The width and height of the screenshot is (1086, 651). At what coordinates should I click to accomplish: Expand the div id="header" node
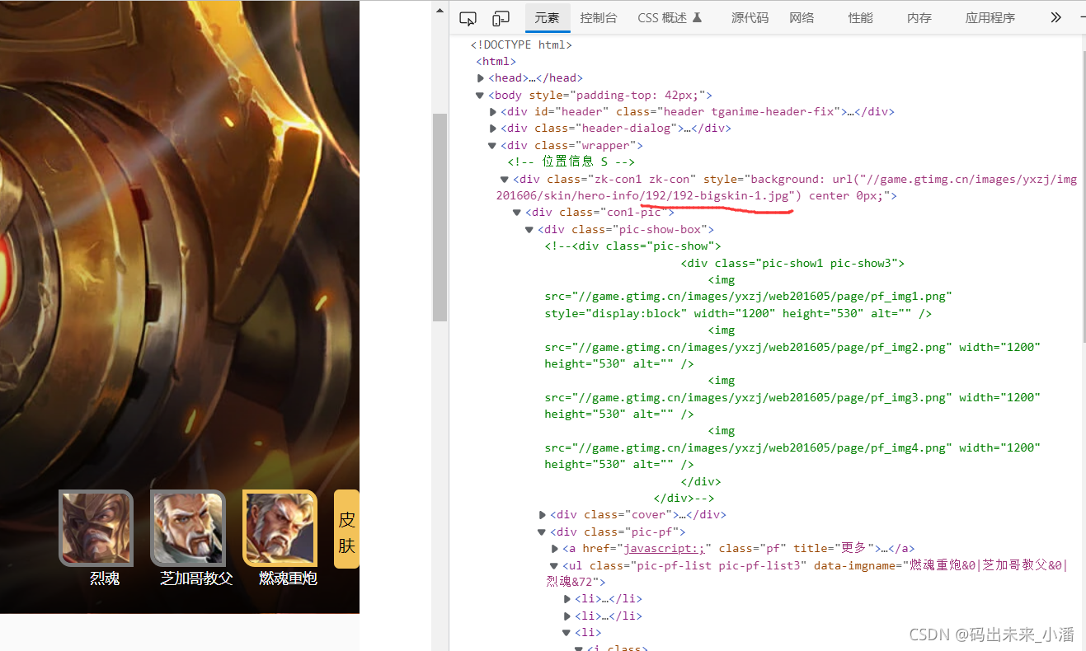click(x=493, y=112)
